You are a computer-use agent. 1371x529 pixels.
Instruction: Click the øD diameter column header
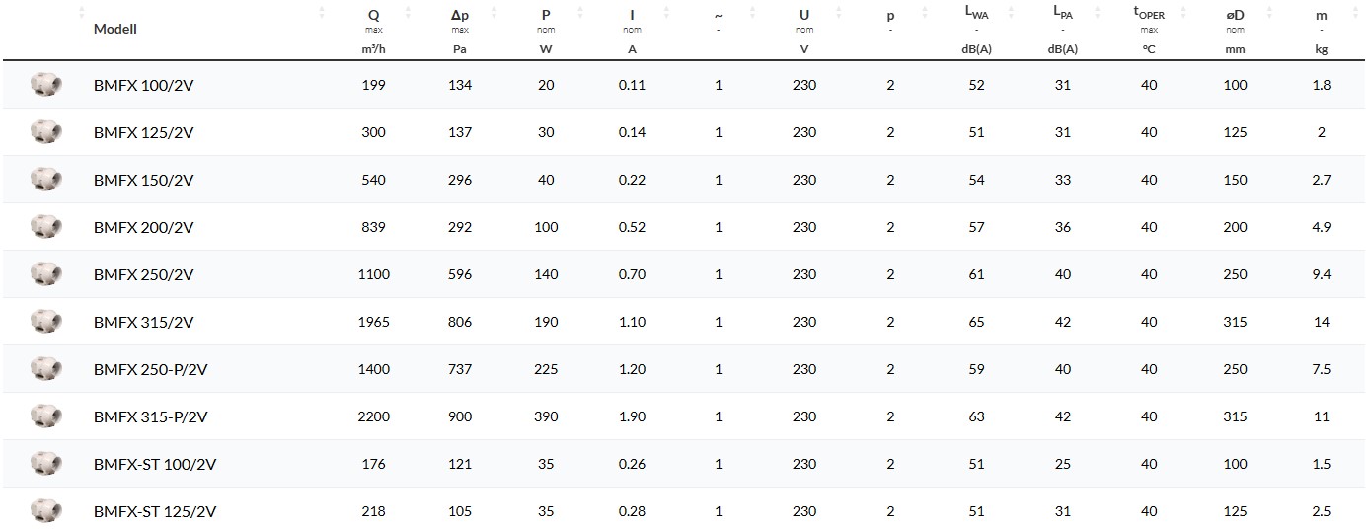click(1235, 16)
